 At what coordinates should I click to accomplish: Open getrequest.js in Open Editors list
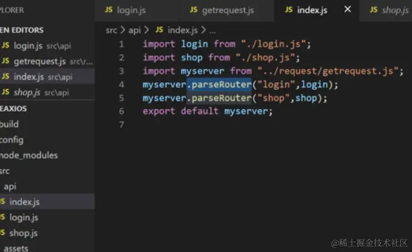(47, 62)
